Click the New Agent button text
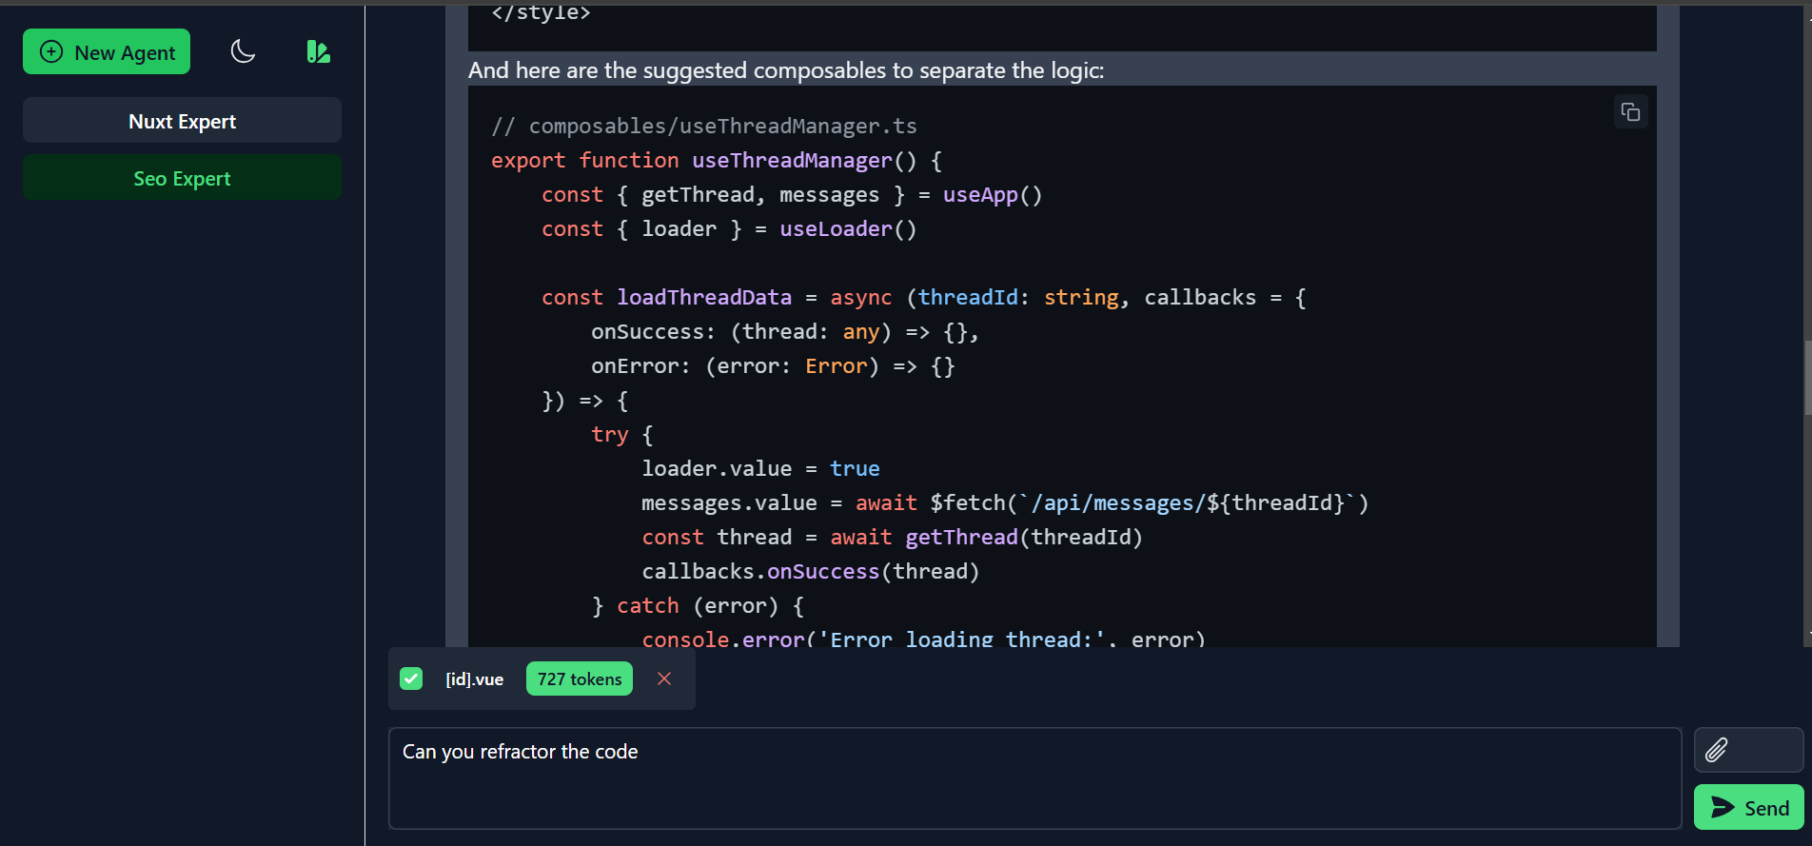This screenshot has height=846, width=1812. (x=125, y=53)
